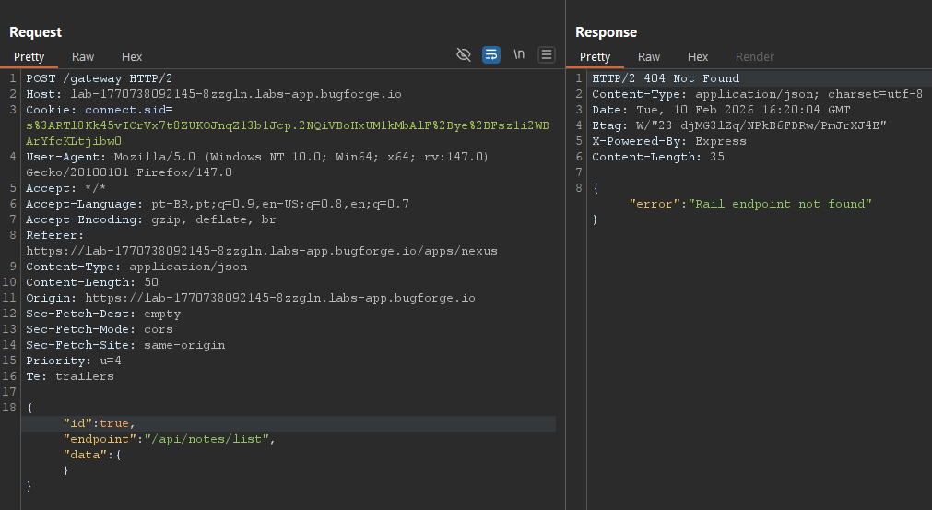Click the Referer URL ending /apps/nexus
This screenshot has width=932, height=510.
point(262,251)
